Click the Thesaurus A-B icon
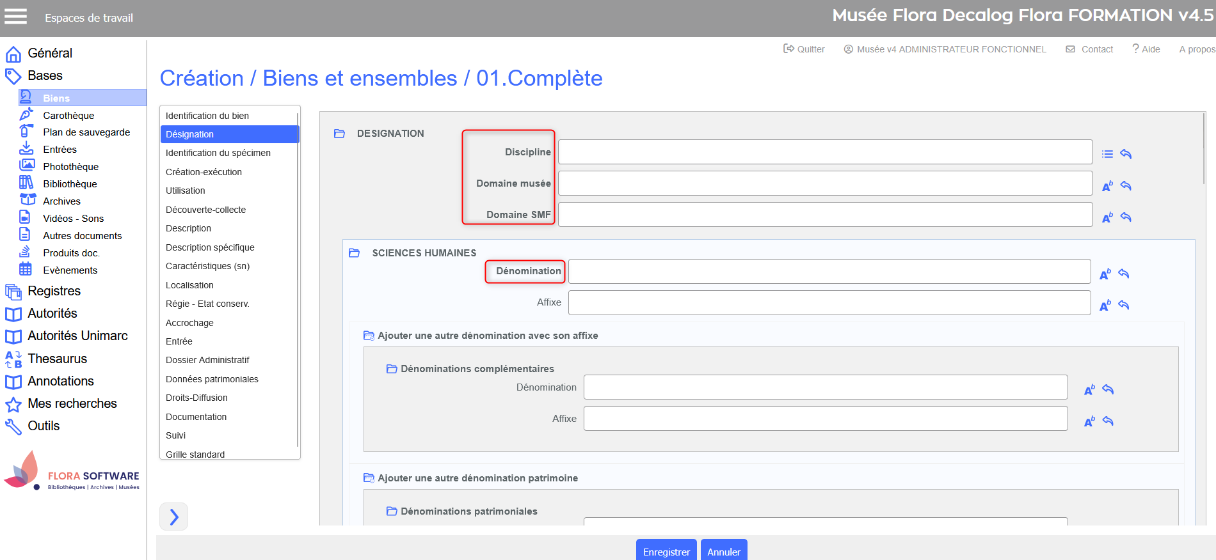This screenshot has width=1216, height=560. pos(13,359)
